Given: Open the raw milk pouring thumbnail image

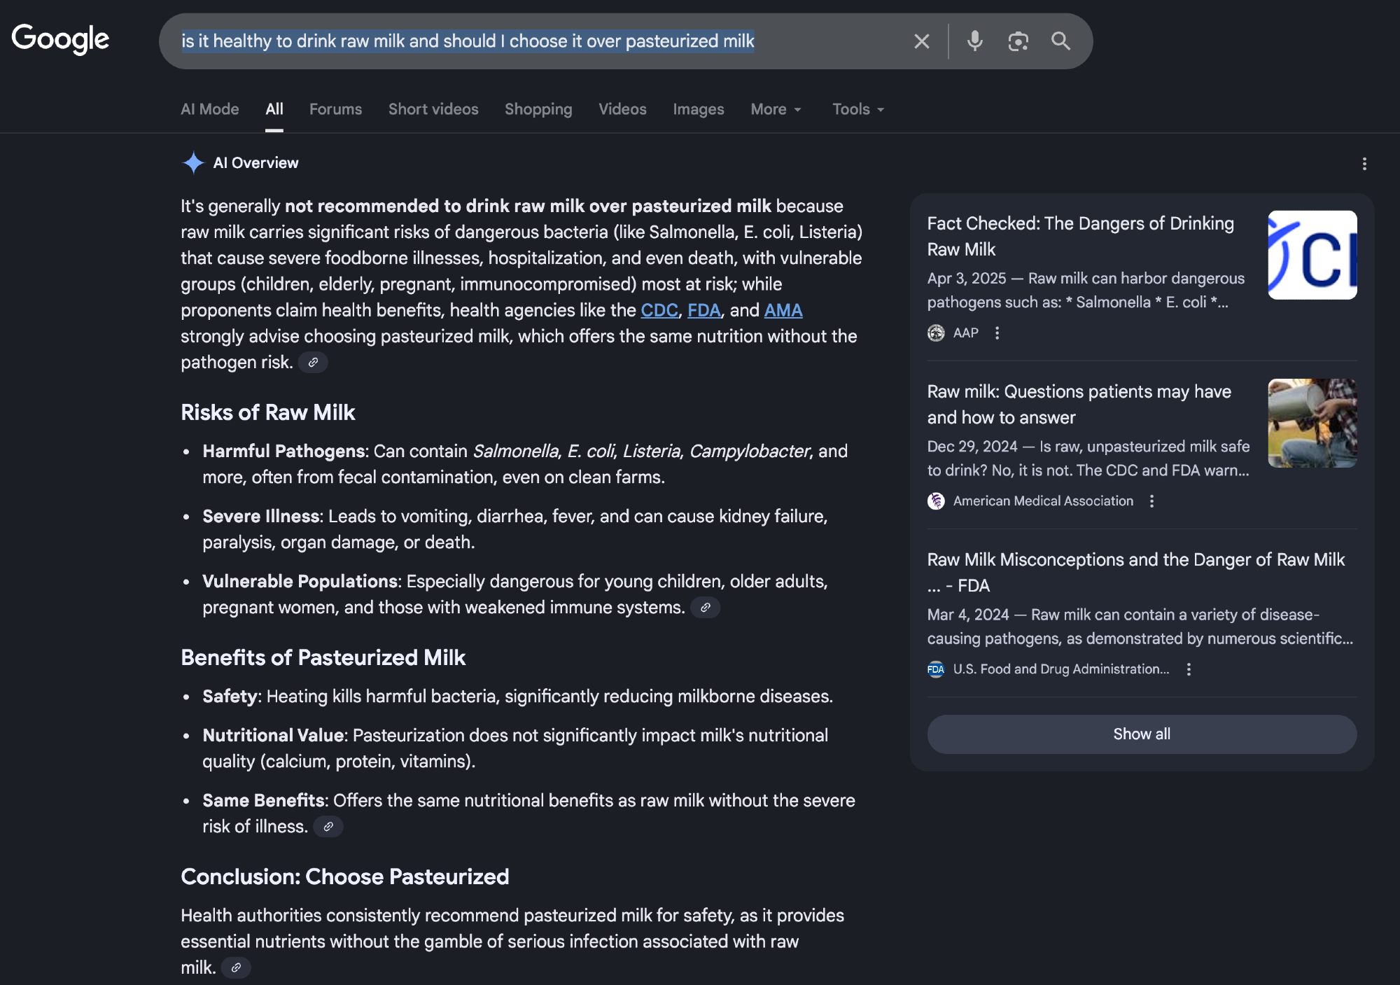Looking at the screenshot, I should coord(1312,423).
